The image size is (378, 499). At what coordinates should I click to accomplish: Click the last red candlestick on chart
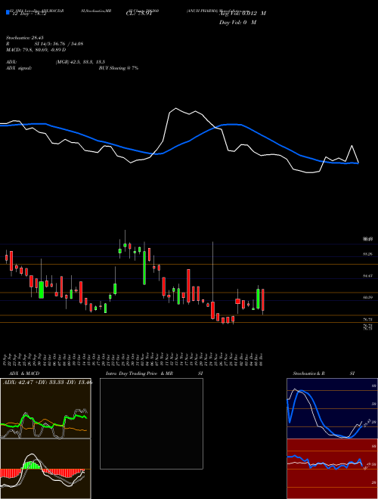pos(263,300)
